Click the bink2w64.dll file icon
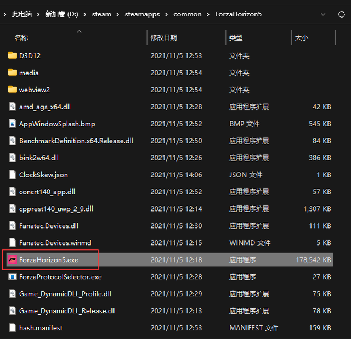 [13, 158]
